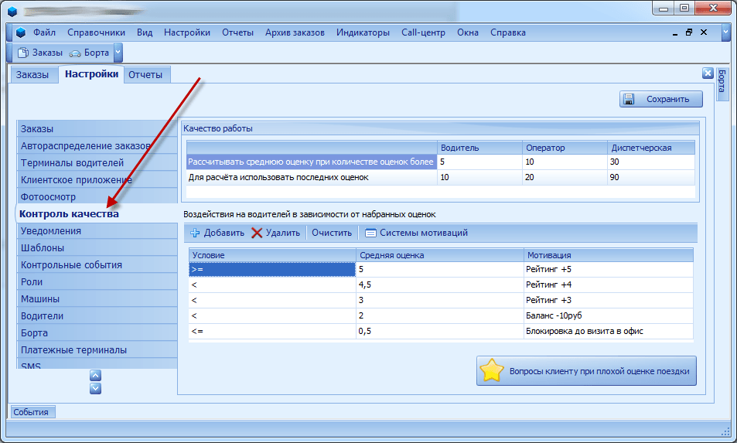Open the Окна menu
Viewport: 737px width, 443px height.
[x=468, y=32]
